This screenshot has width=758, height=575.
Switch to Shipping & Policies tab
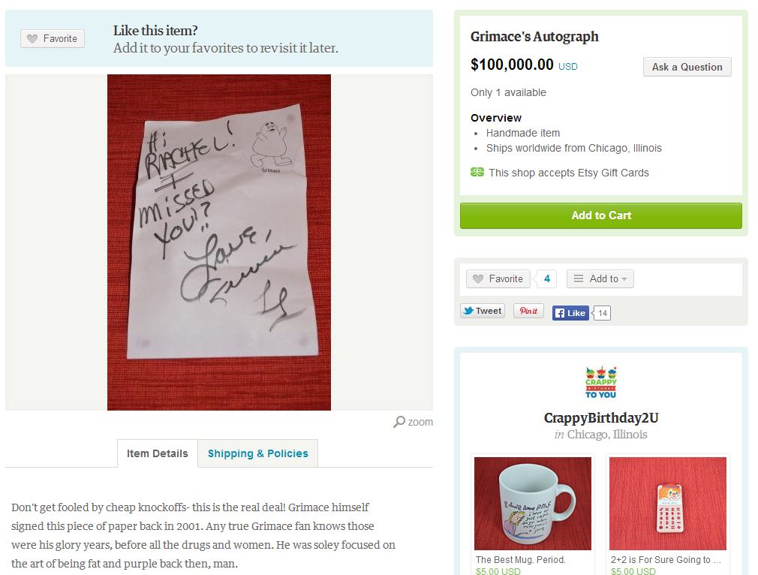click(x=257, y=453)
